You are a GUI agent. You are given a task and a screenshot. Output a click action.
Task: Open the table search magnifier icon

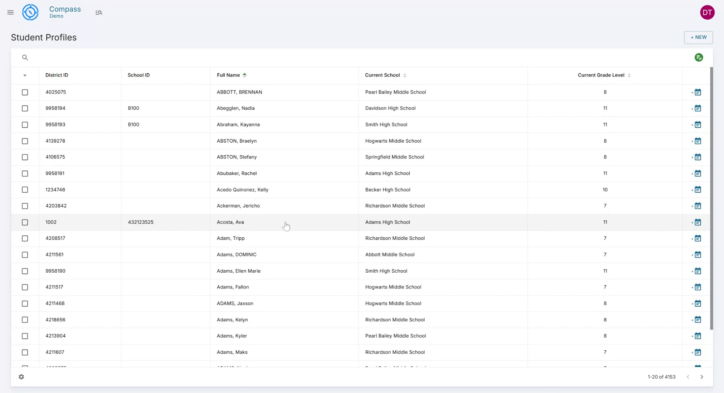(x=25, y=57)
